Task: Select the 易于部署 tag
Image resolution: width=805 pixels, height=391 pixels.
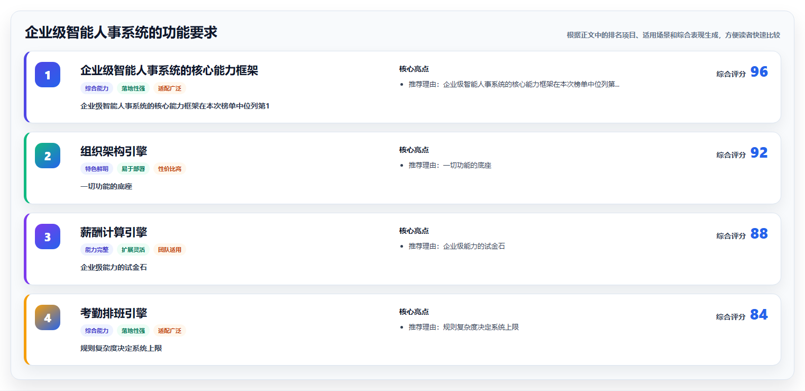Action: coord(133,169)
